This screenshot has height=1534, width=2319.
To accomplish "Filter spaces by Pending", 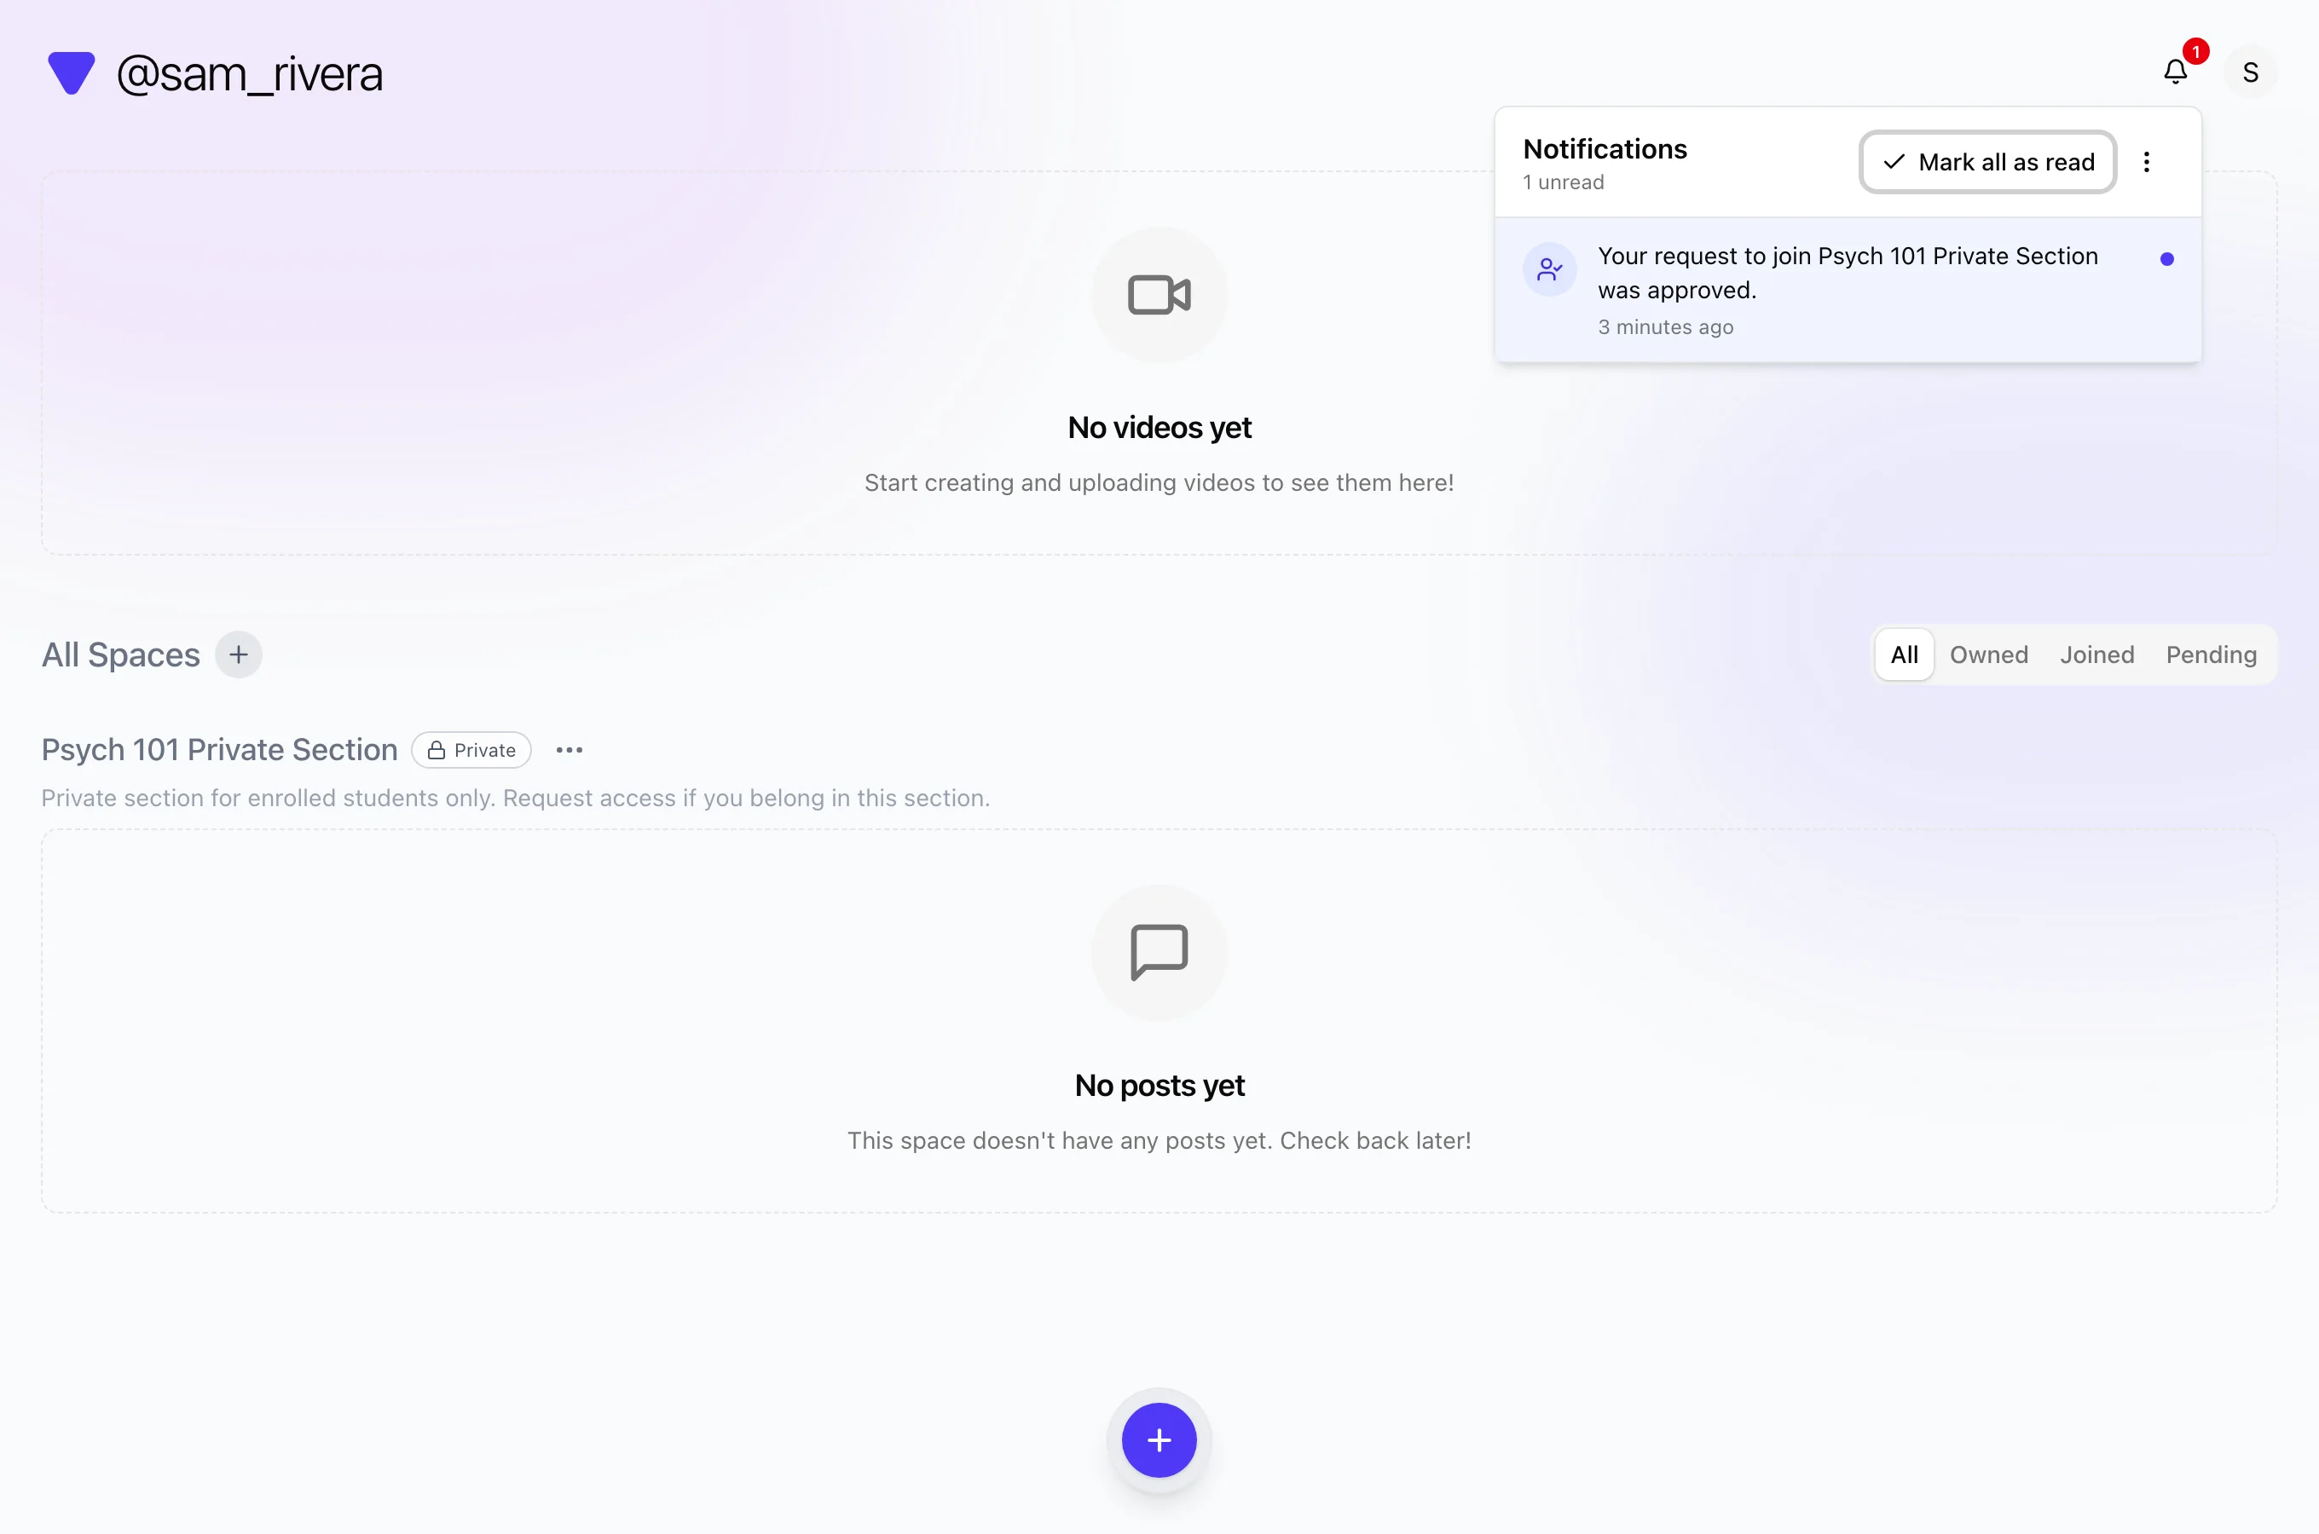I will (2211, 655).
